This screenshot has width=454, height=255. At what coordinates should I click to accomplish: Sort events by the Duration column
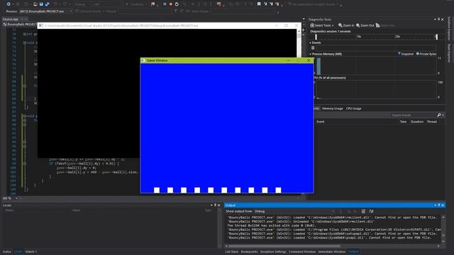[417, 122]
